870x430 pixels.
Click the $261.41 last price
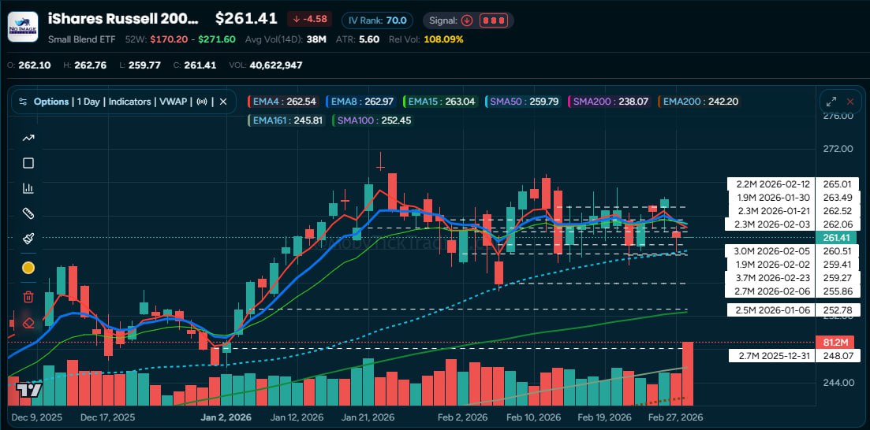(x=246, y=18)
